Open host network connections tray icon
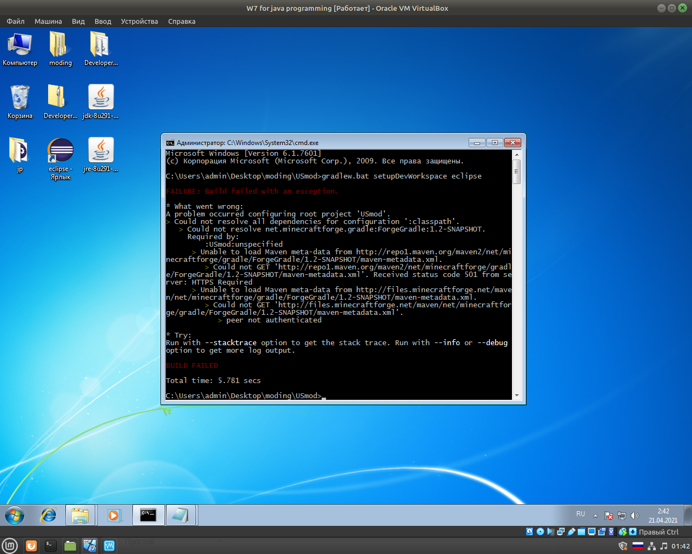692x554 pixels. pos(651,546)
